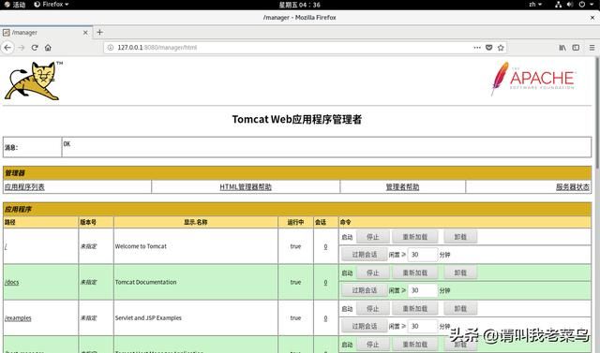The height and width of the screenshot is (353, 600).
Task: Click idle minutes field for Welcome to Tomcat
Action: tap(423, 255)
